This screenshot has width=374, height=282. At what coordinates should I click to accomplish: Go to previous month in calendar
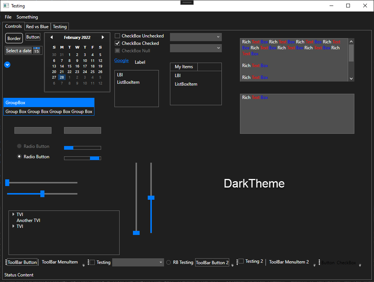click(51, 37)
